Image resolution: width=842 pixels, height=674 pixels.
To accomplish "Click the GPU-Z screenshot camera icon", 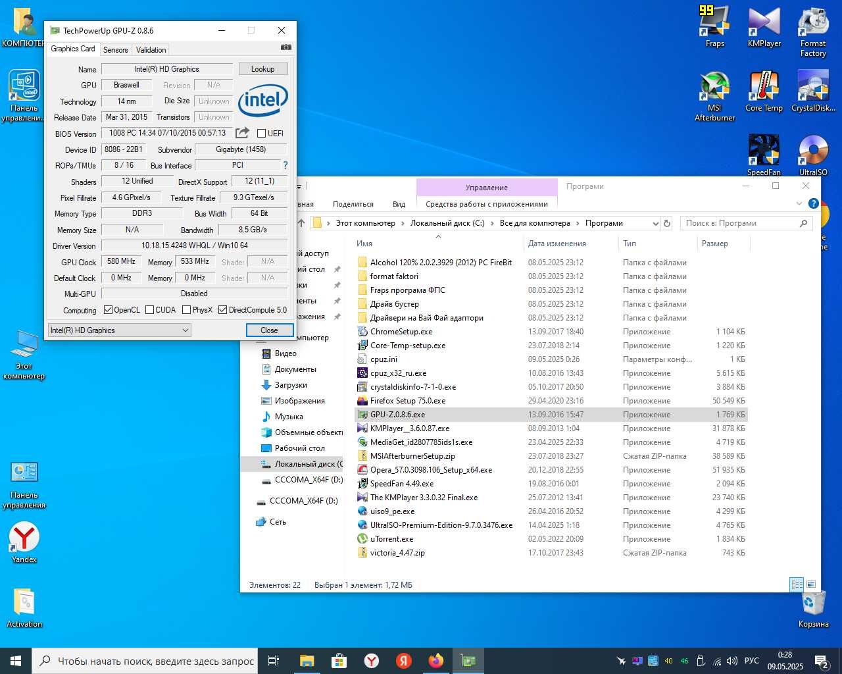I will click(285, 47).
